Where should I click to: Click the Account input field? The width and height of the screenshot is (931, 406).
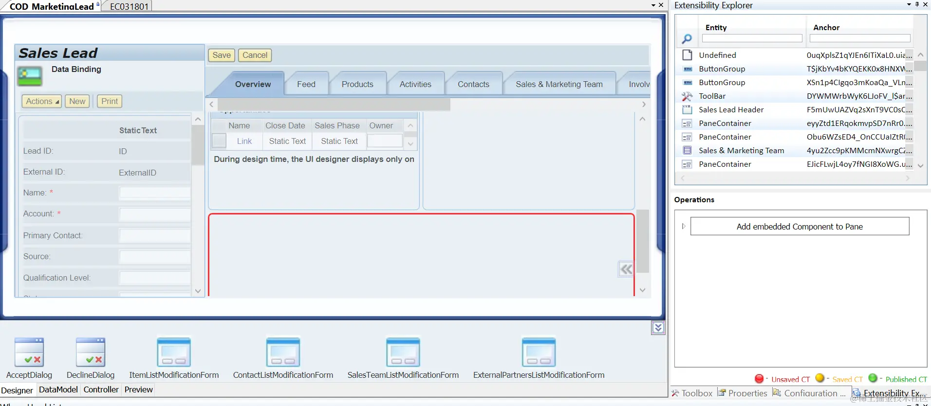(155, 214)
